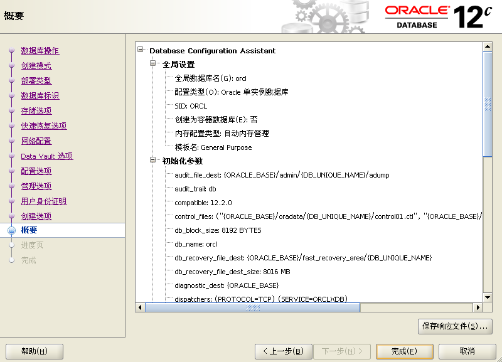Select the 全局设置 section label
The height and width of the screenshot is (362, 502).
point(178,65)
